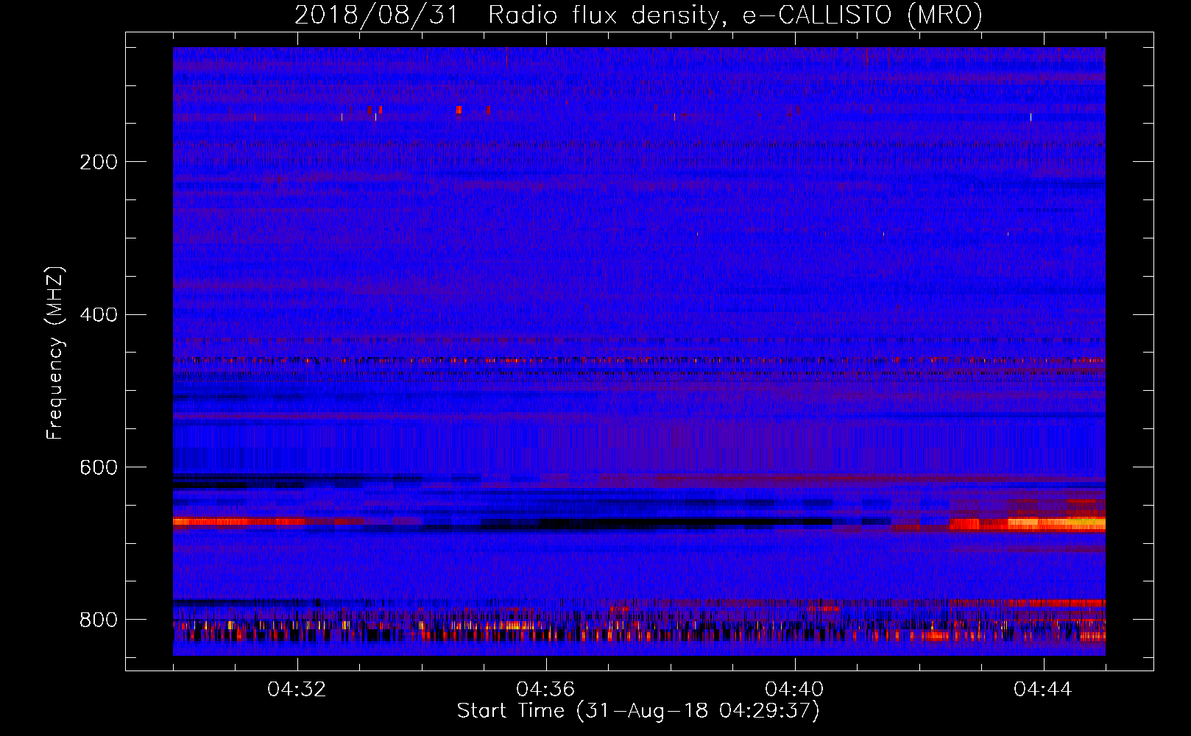Click the 04:44 time tick label
Image resolution: width=1191 pixels, height=736 pixels.
click(x=1043, y=690)
